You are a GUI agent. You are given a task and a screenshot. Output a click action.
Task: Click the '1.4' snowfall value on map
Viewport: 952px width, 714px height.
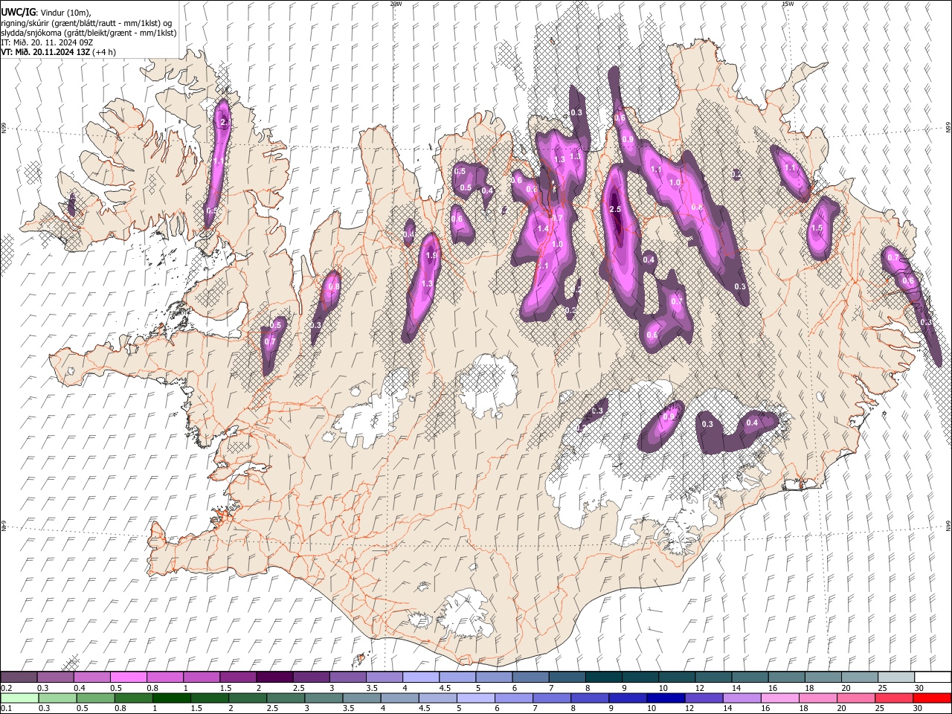pos(542,228)
